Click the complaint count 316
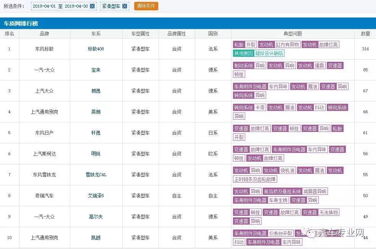This screenshot has height=249, width=376. coord(365,49)
